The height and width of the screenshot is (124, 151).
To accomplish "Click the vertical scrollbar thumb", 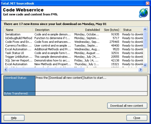I will pyautogui.click(x=145, y=40).
